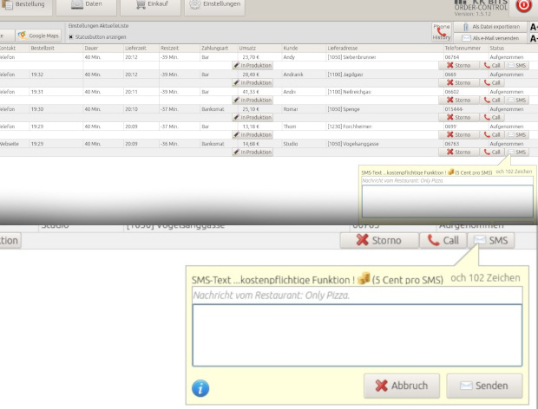Cancel the SMS with Abbruch button
The height and width of the screenshot is (409, 538).
tap(401, 386)
